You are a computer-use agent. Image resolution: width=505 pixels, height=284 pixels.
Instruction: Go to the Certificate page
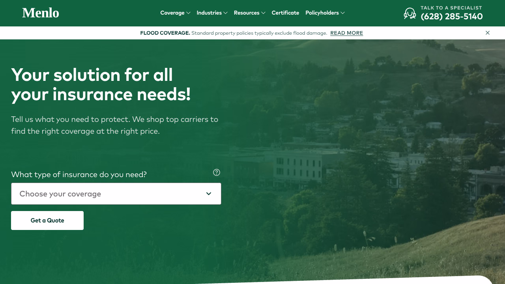click(x=285, y=13)
